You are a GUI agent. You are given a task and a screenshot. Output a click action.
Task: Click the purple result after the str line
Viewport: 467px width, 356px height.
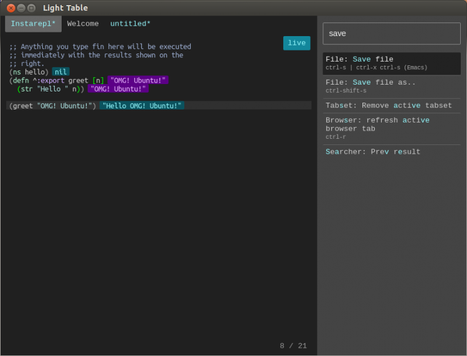[x=118, y=89]
